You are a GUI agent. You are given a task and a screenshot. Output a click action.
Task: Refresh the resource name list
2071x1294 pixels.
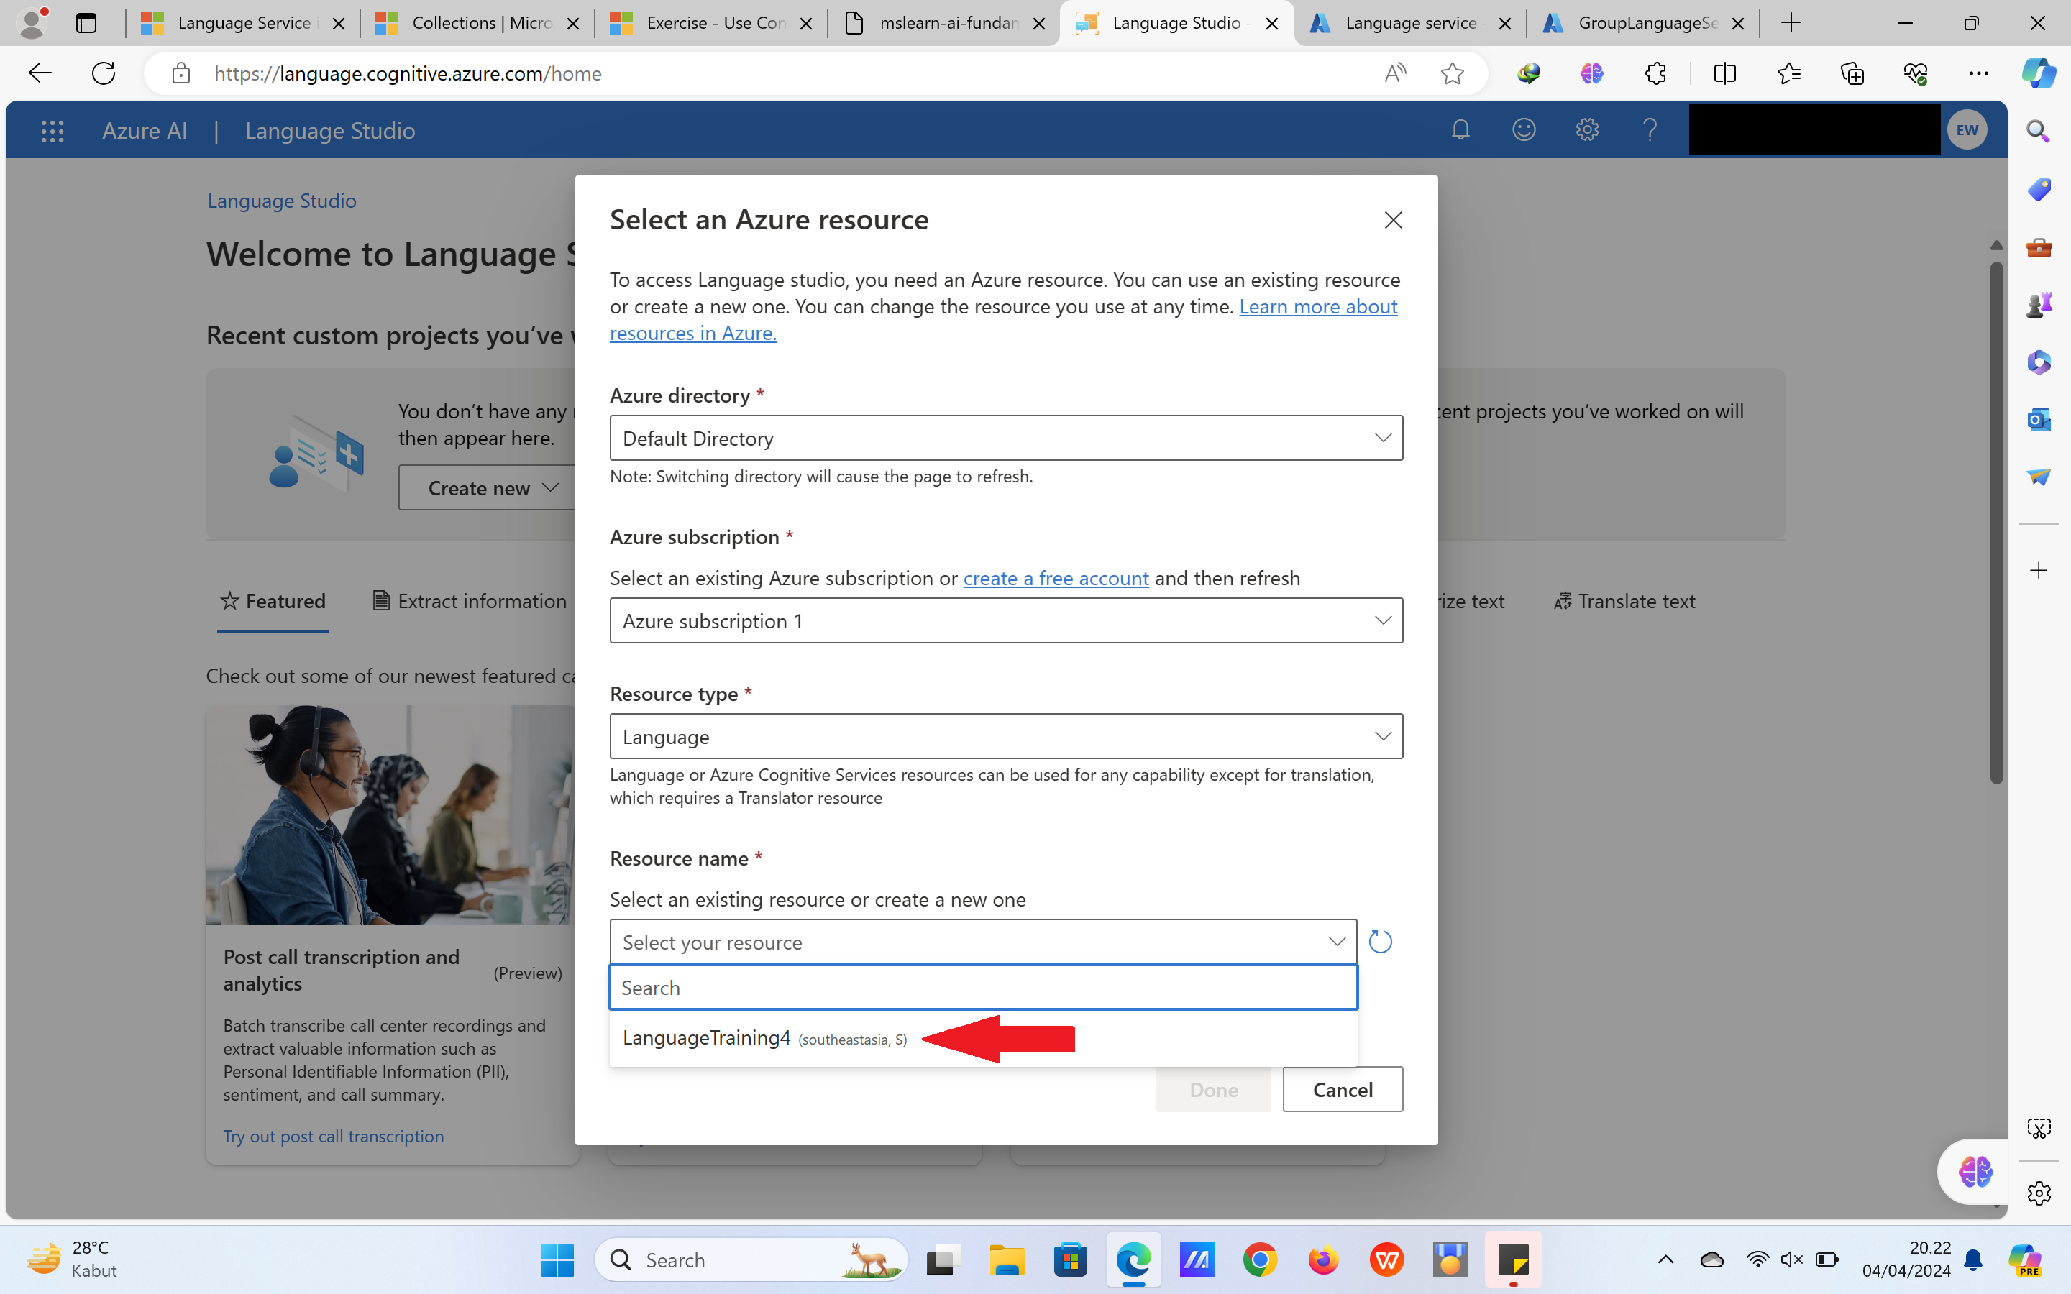pos(1379,942)
